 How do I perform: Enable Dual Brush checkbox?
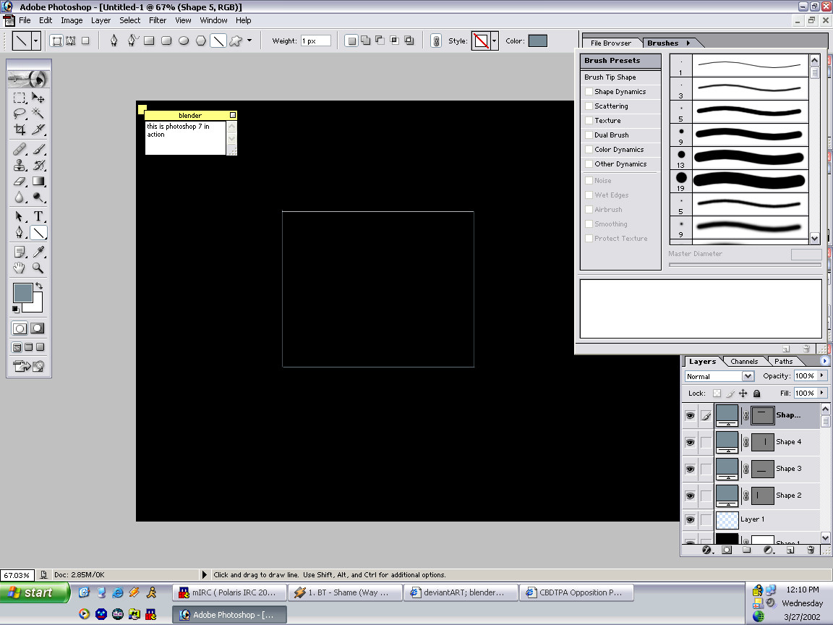pos(589,135)
